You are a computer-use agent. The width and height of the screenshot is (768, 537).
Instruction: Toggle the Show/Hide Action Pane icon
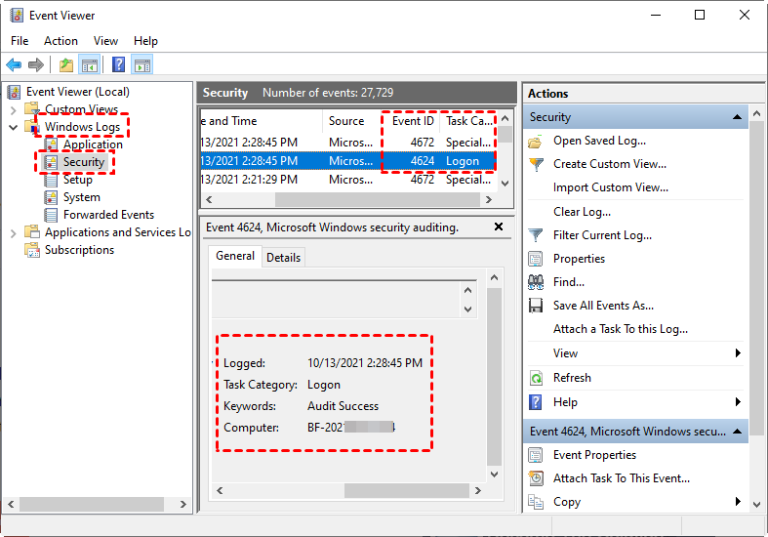(x=142, y=65)
